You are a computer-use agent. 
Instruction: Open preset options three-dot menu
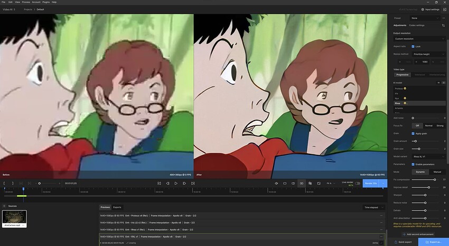point(444,18)
